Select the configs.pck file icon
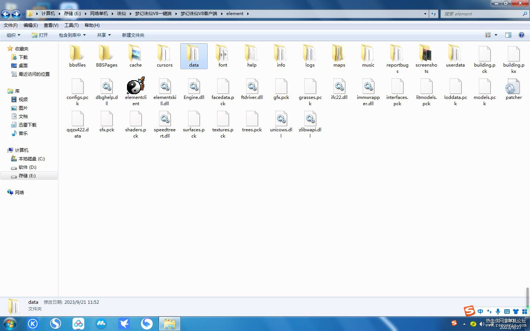Screen dimensions: 530x331 coord(77,86)
